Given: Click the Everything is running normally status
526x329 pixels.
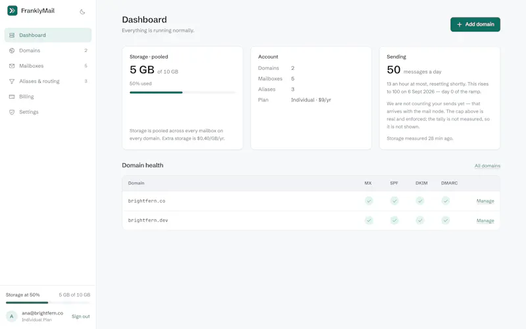Looking at the screenshot, I should pos(158,30).
